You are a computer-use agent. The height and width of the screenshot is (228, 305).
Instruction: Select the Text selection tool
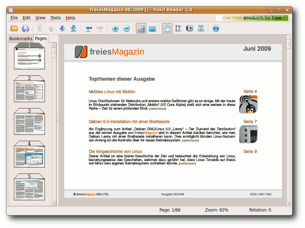point(178,28)
